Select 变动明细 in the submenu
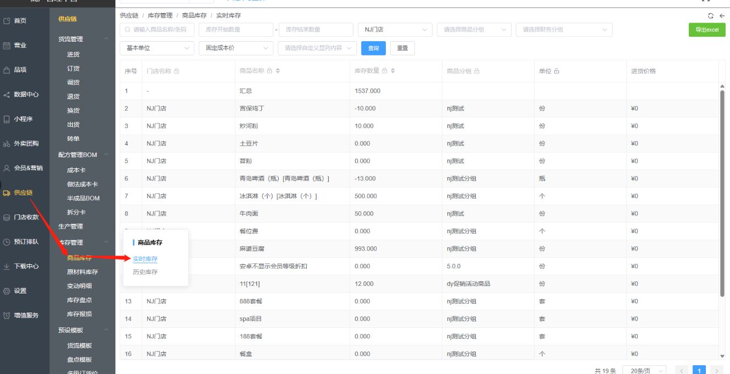Image resolution: width=730 pixels, height=374 pixels. pyautogui.click(x=79, y=286)
